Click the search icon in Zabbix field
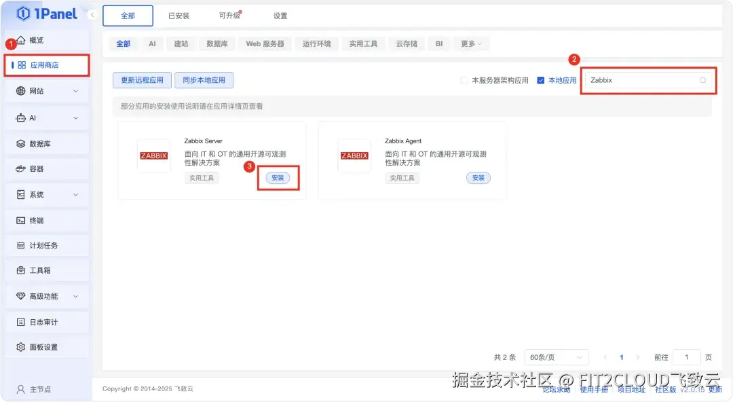Screen dimensions: 733x402 702,80
